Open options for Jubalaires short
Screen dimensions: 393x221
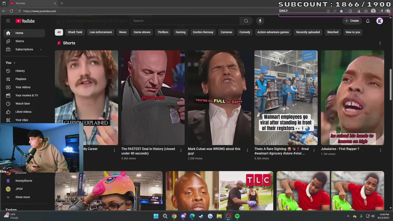380,150
